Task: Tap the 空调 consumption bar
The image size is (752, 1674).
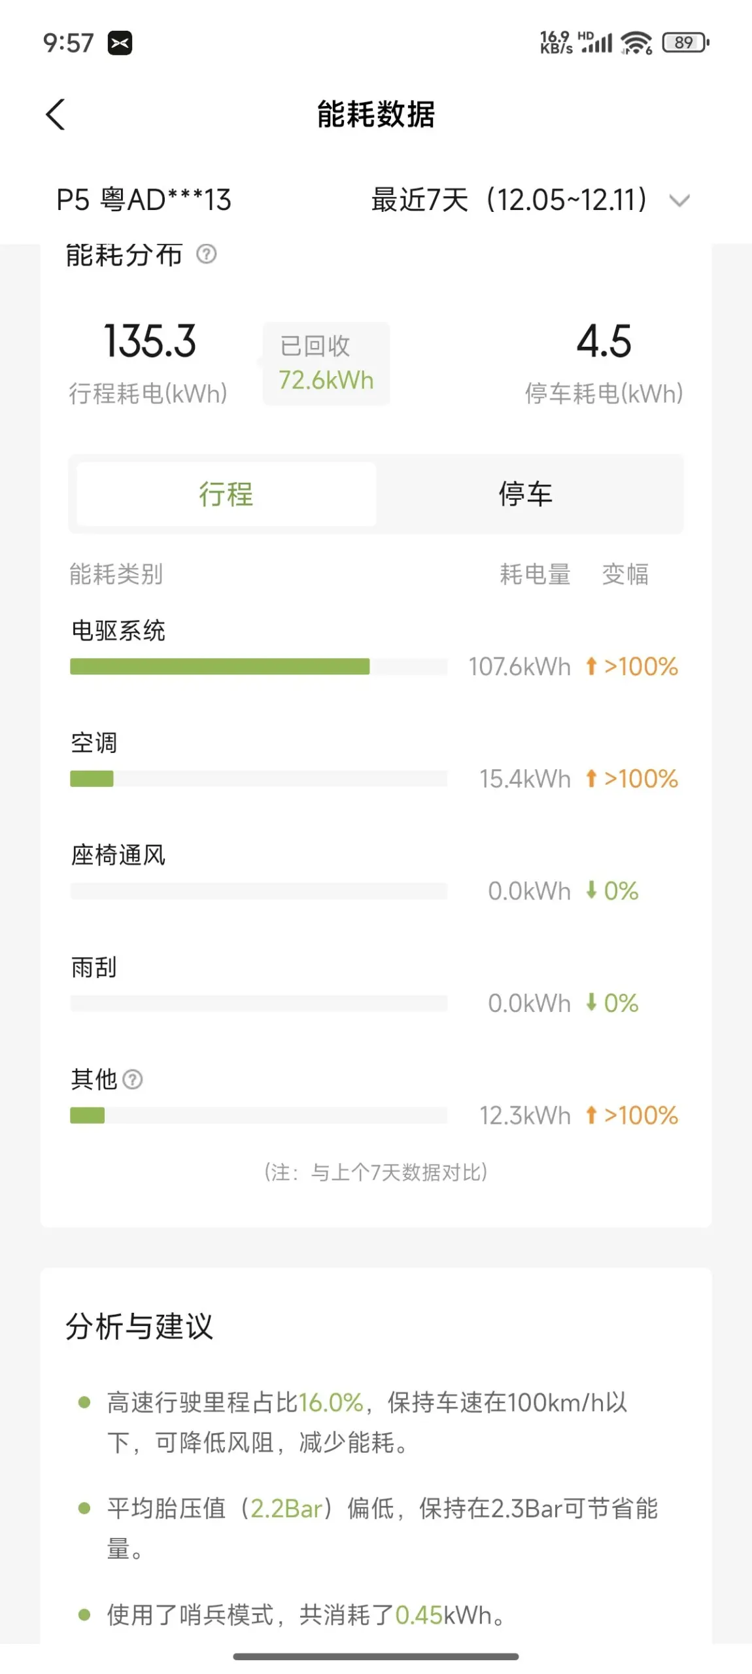Action: click(92, 778)
